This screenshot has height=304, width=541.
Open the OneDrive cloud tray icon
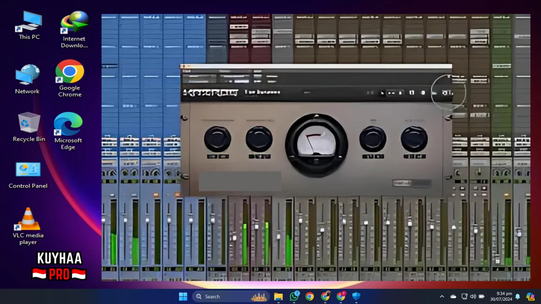coord(453,296)
